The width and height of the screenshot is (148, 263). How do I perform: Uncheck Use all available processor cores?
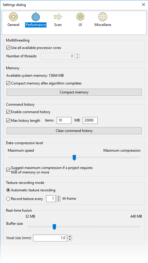click(x=8, y=48)
